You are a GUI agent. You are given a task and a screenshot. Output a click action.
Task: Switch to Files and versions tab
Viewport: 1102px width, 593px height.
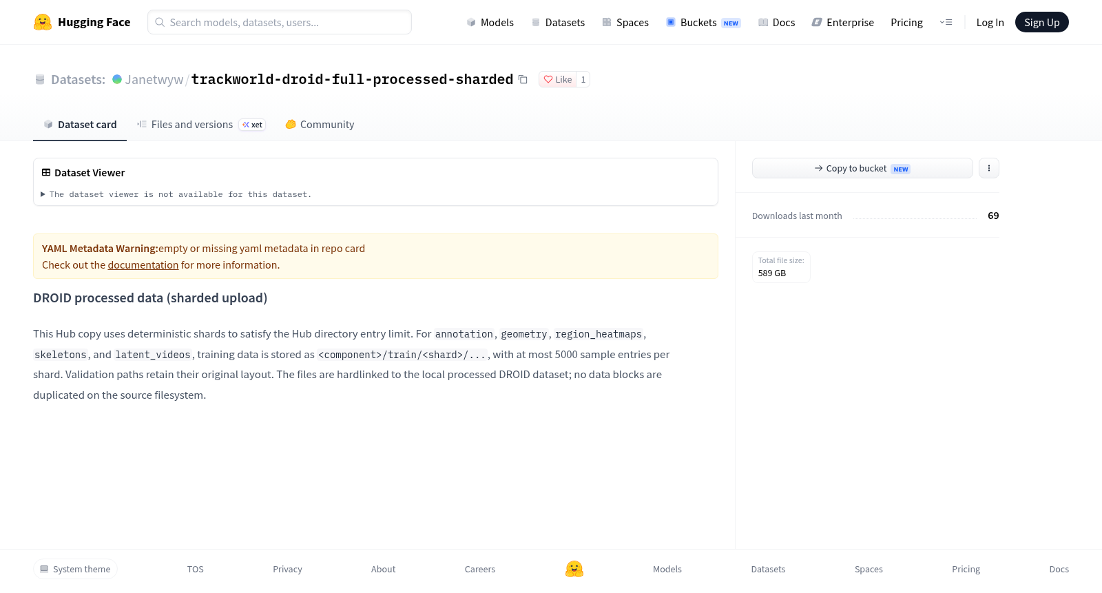pos(201,125)
